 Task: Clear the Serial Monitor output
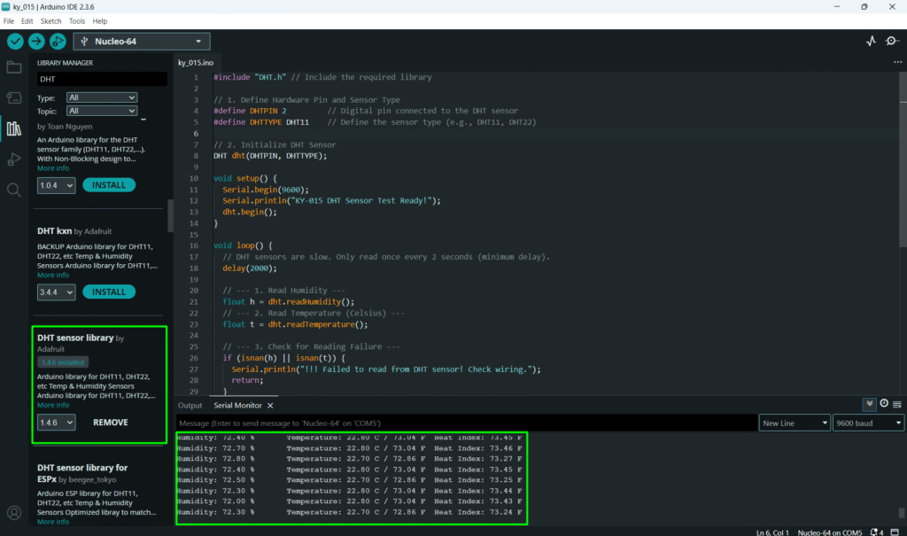pos(897,404)
